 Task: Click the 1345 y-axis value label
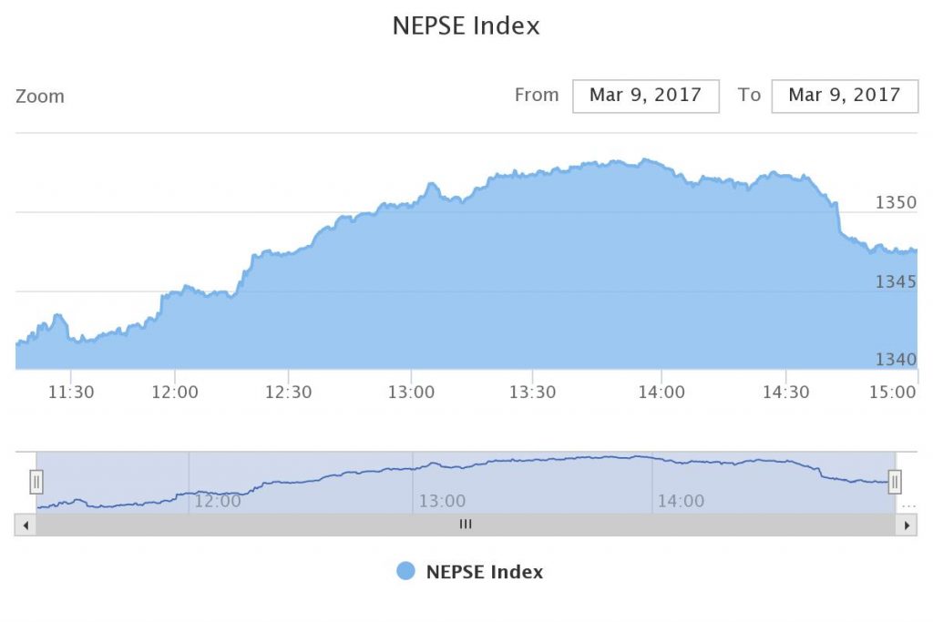pos(896,281)
